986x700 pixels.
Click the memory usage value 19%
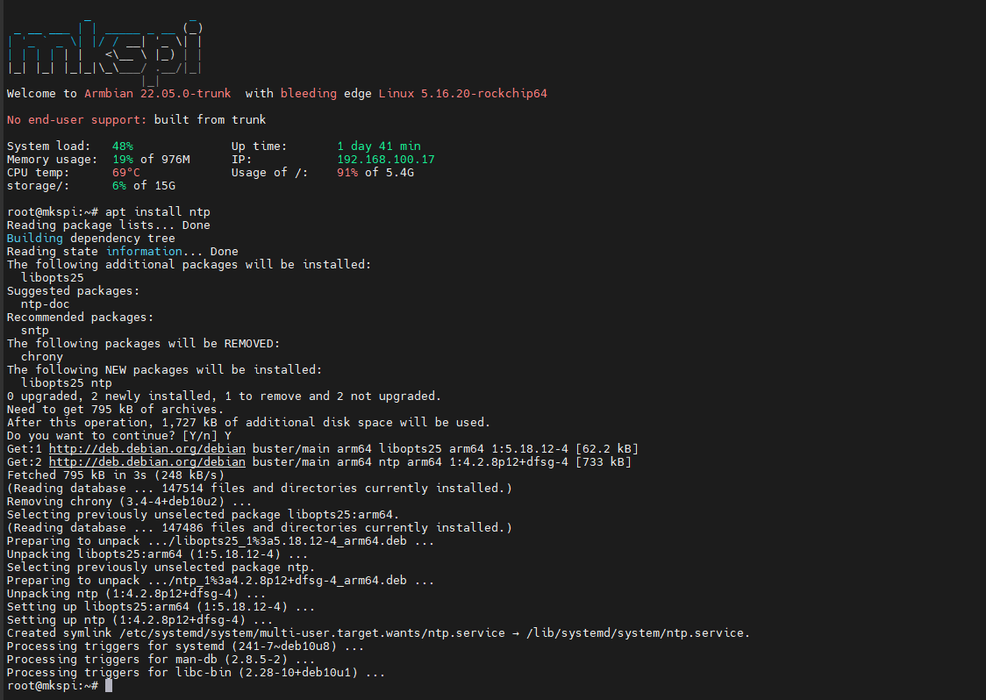pyautogui.click(x=123, y=159)
